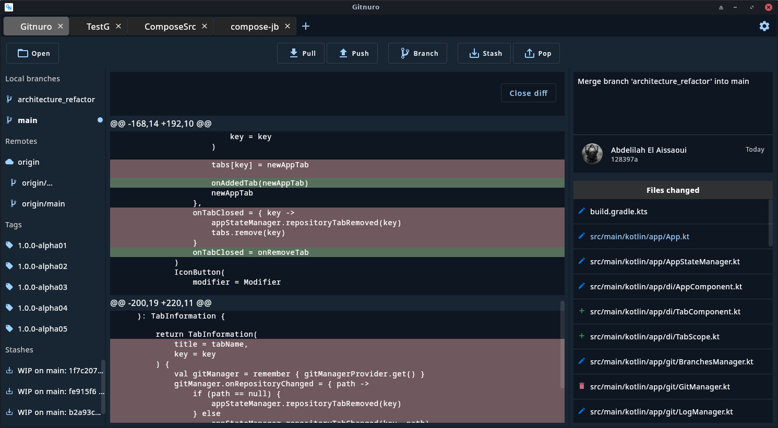This screenshot has width=778, height=428.
Task: Click the Gitnuro app icon in title bar
Action: coord(8,7)
